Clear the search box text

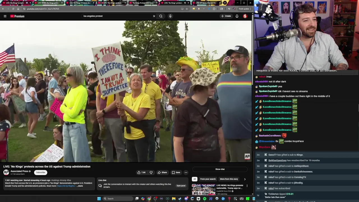tap(154, 16)
